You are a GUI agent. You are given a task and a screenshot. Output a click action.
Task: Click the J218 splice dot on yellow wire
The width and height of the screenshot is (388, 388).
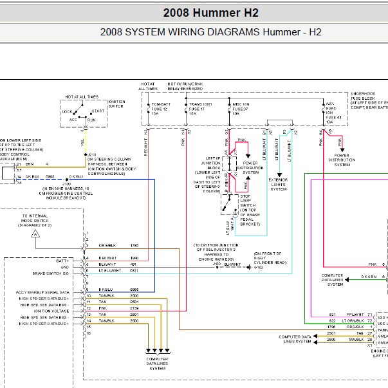[x=86, y=154]
